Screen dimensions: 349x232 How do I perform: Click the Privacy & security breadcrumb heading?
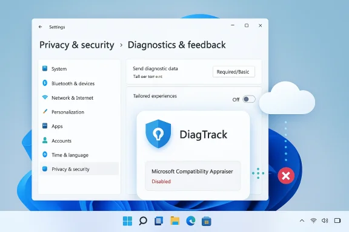click(x=77, y=45)
